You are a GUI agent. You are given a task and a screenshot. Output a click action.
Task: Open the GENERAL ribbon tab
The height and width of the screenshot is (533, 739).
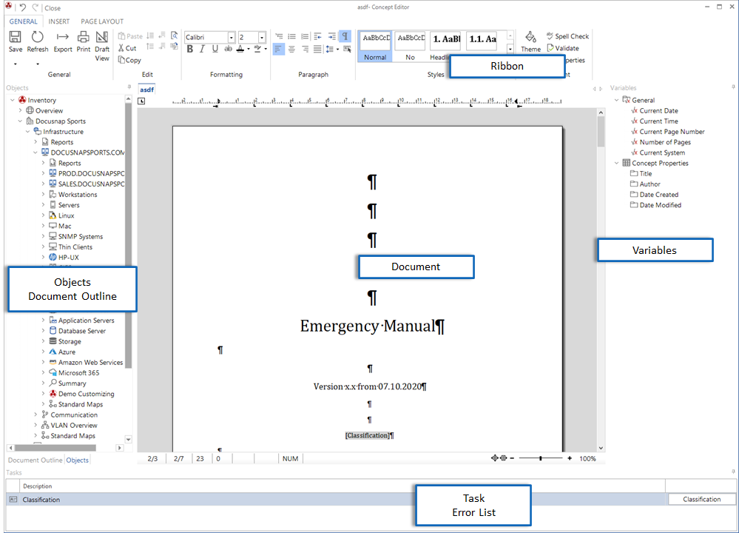[23, 21]
